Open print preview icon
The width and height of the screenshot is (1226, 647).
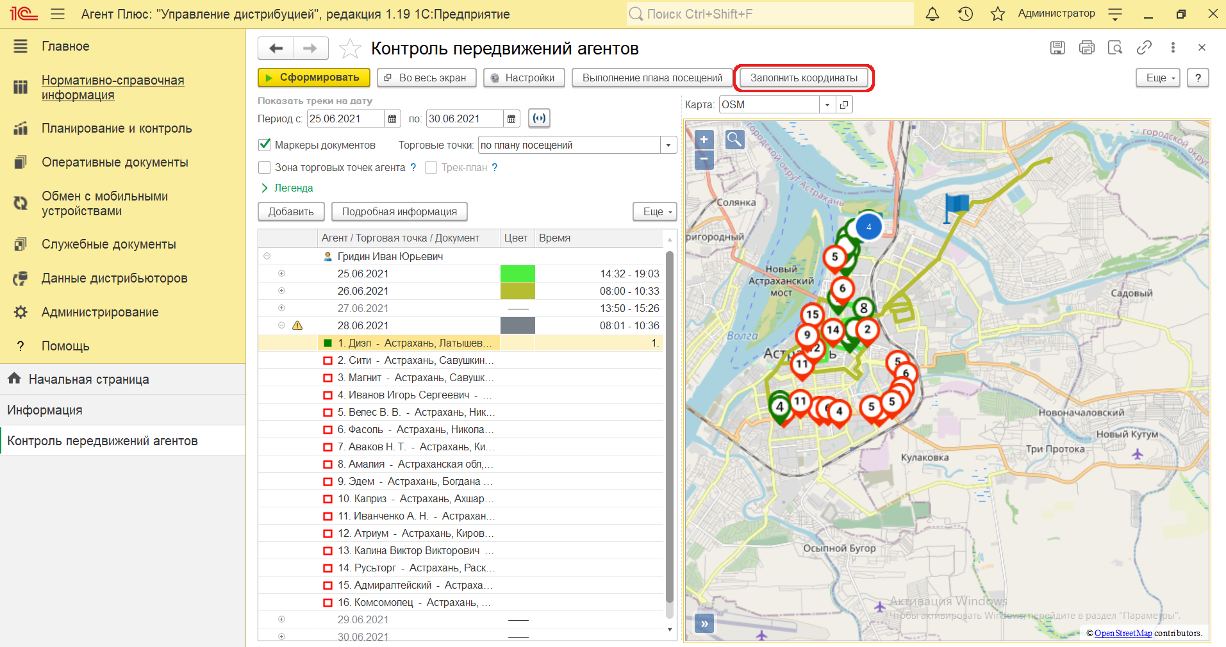(x=1115, y=47)
